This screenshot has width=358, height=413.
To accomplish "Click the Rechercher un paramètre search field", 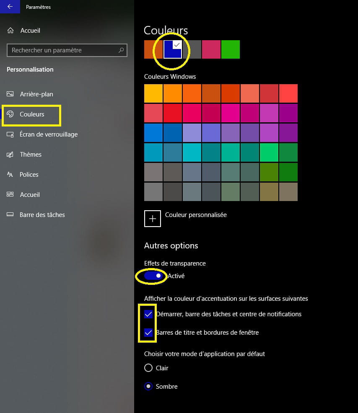I will point(67,50).
